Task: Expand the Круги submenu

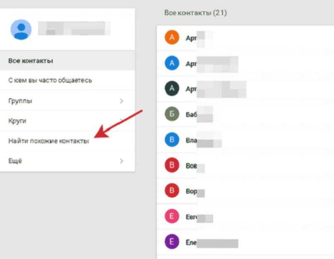Action: (67, 121)
